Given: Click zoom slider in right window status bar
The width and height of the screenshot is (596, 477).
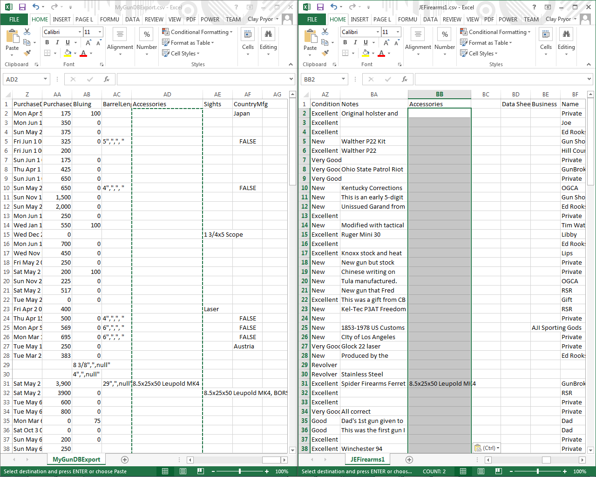Looking at the screenshot, I should [538, 471].
